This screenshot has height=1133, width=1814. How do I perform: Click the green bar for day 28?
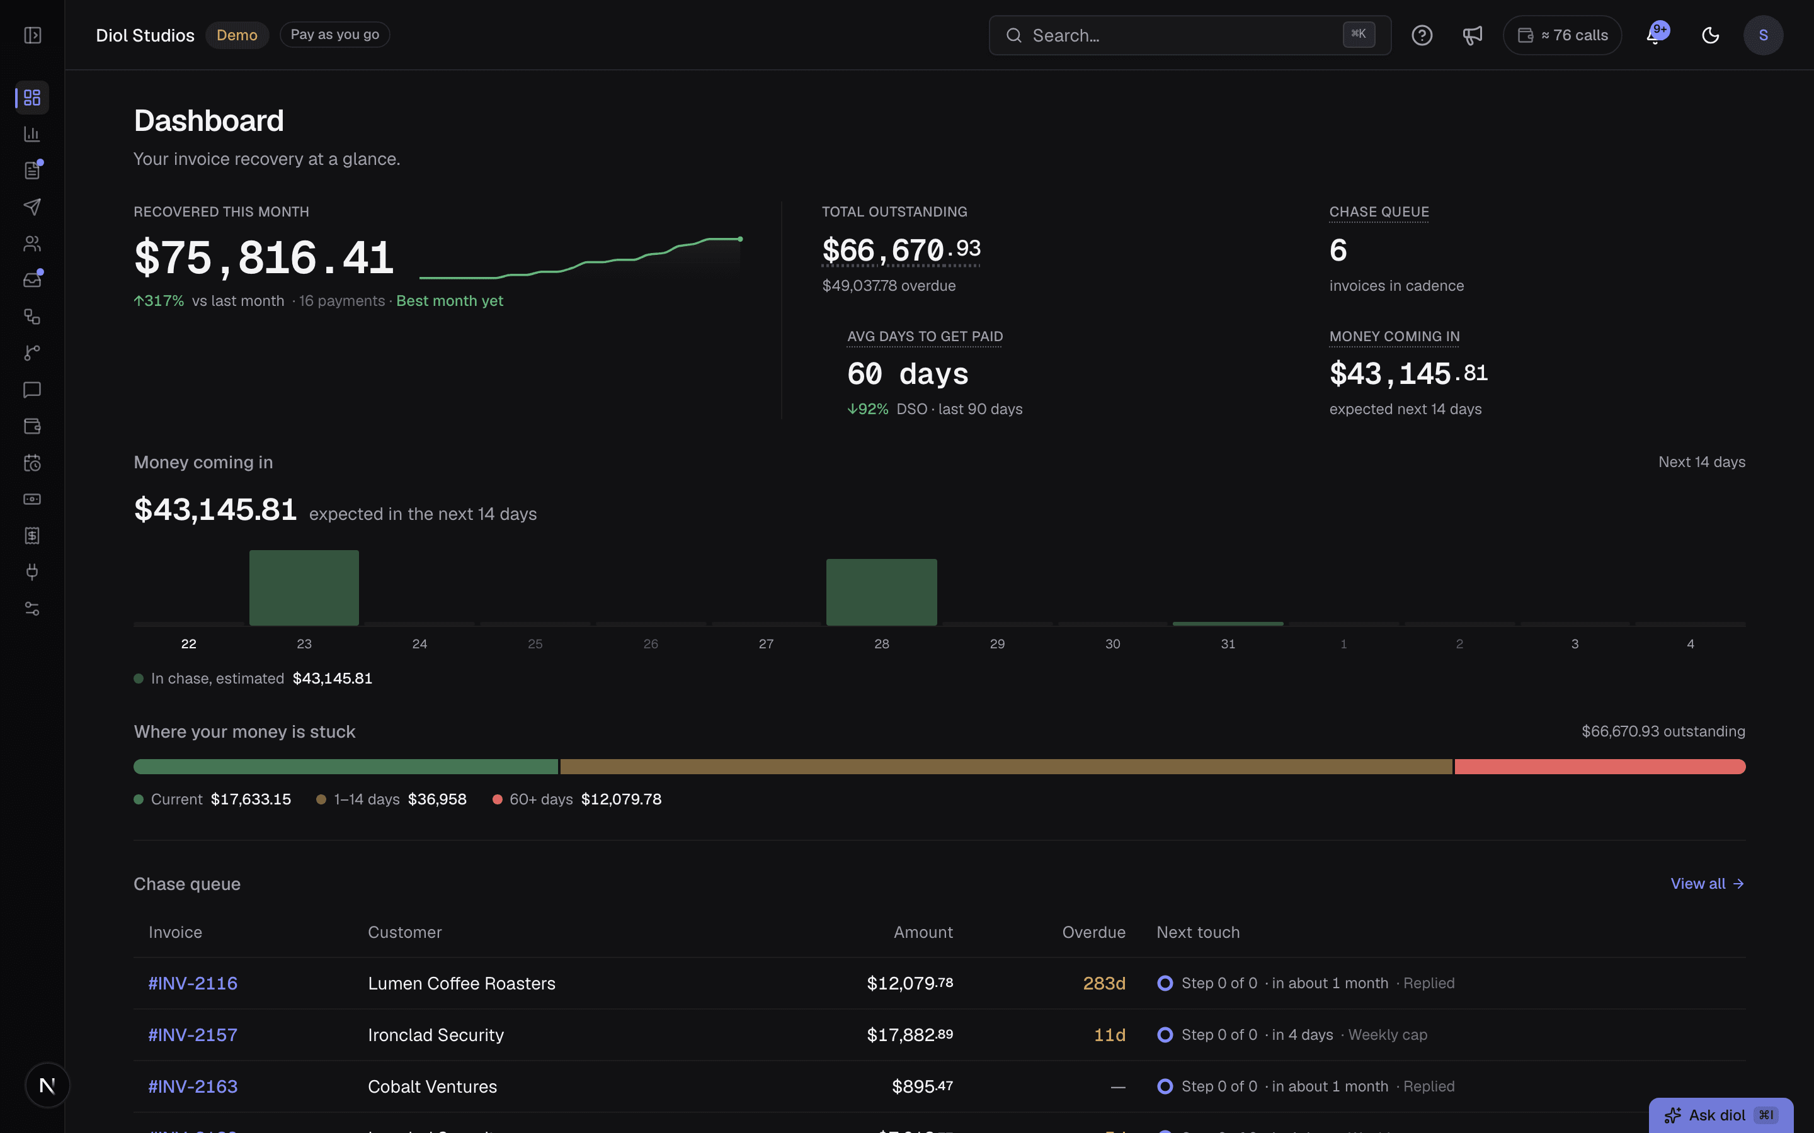pyautogui.click(x=882, y=592)
